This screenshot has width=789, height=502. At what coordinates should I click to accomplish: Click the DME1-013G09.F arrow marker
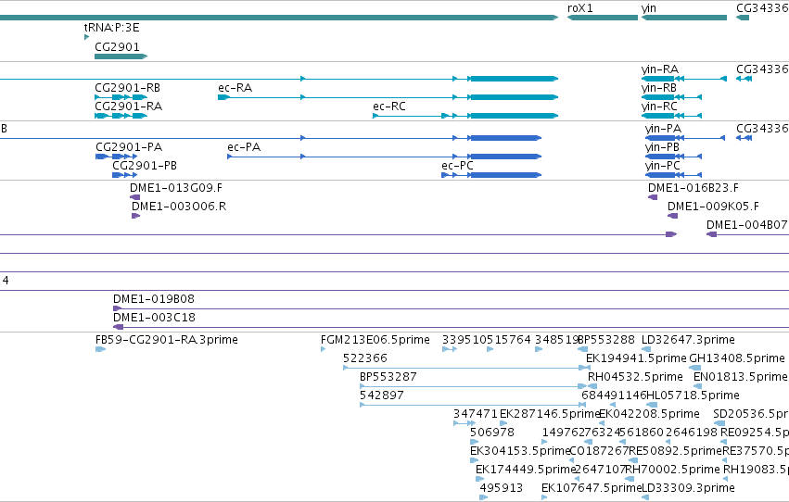click(x=134, y=197)
